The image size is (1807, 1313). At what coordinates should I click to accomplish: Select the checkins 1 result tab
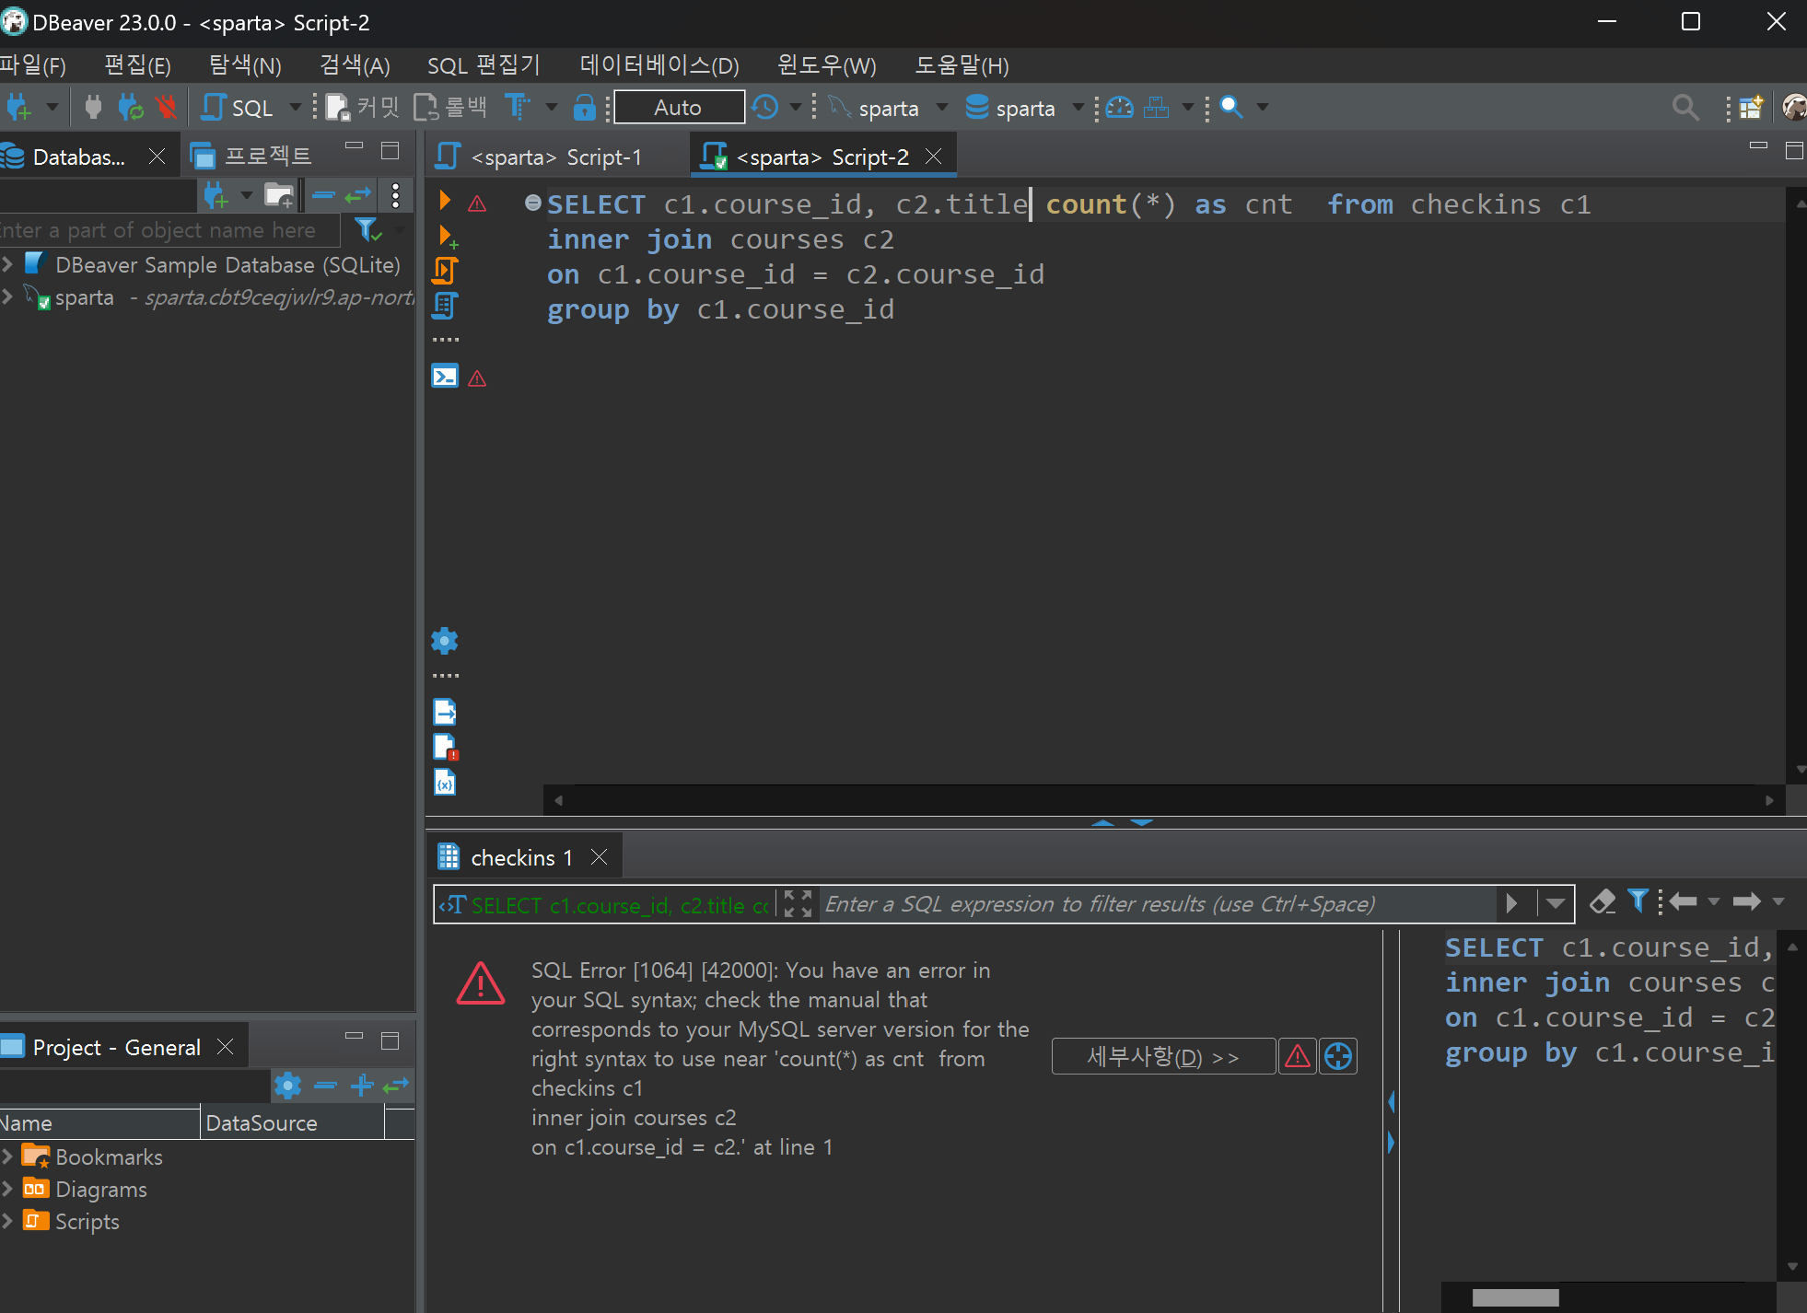[521, 857]
